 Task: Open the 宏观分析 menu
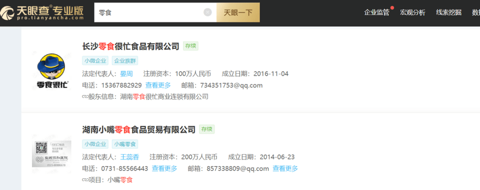412,12
